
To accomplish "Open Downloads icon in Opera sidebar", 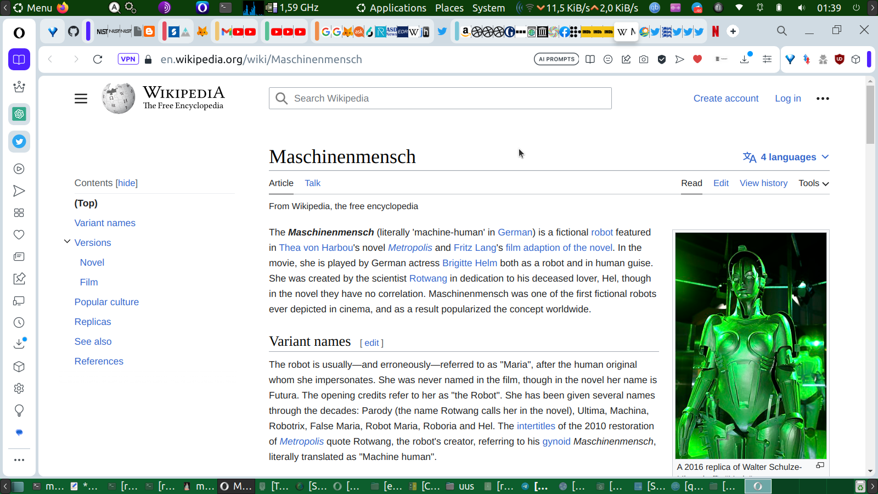I will pyautogui.click(x=19, y=344).
